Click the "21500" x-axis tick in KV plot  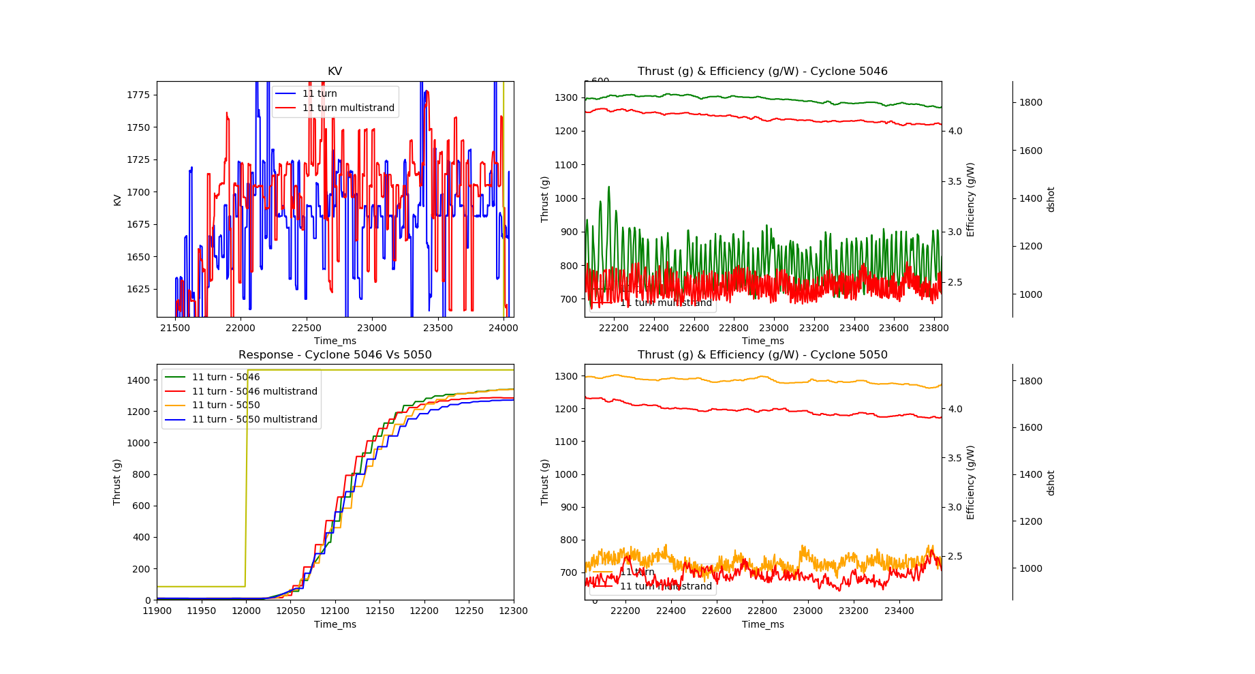[175, 328]
